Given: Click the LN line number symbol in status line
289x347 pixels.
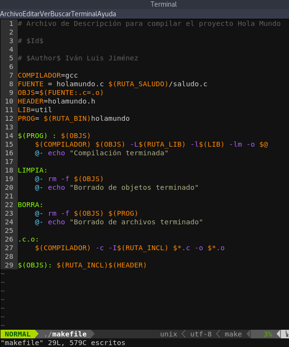Looking at the screenshot, I should [x=287, y=334].
